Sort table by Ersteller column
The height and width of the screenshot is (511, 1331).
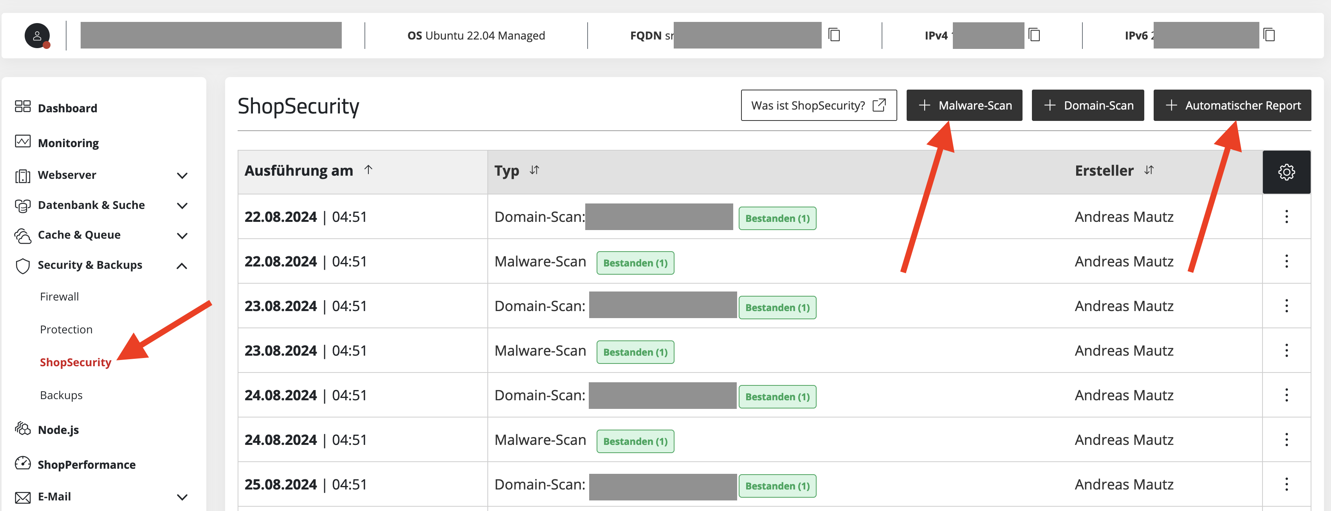tap(1149, 170)
